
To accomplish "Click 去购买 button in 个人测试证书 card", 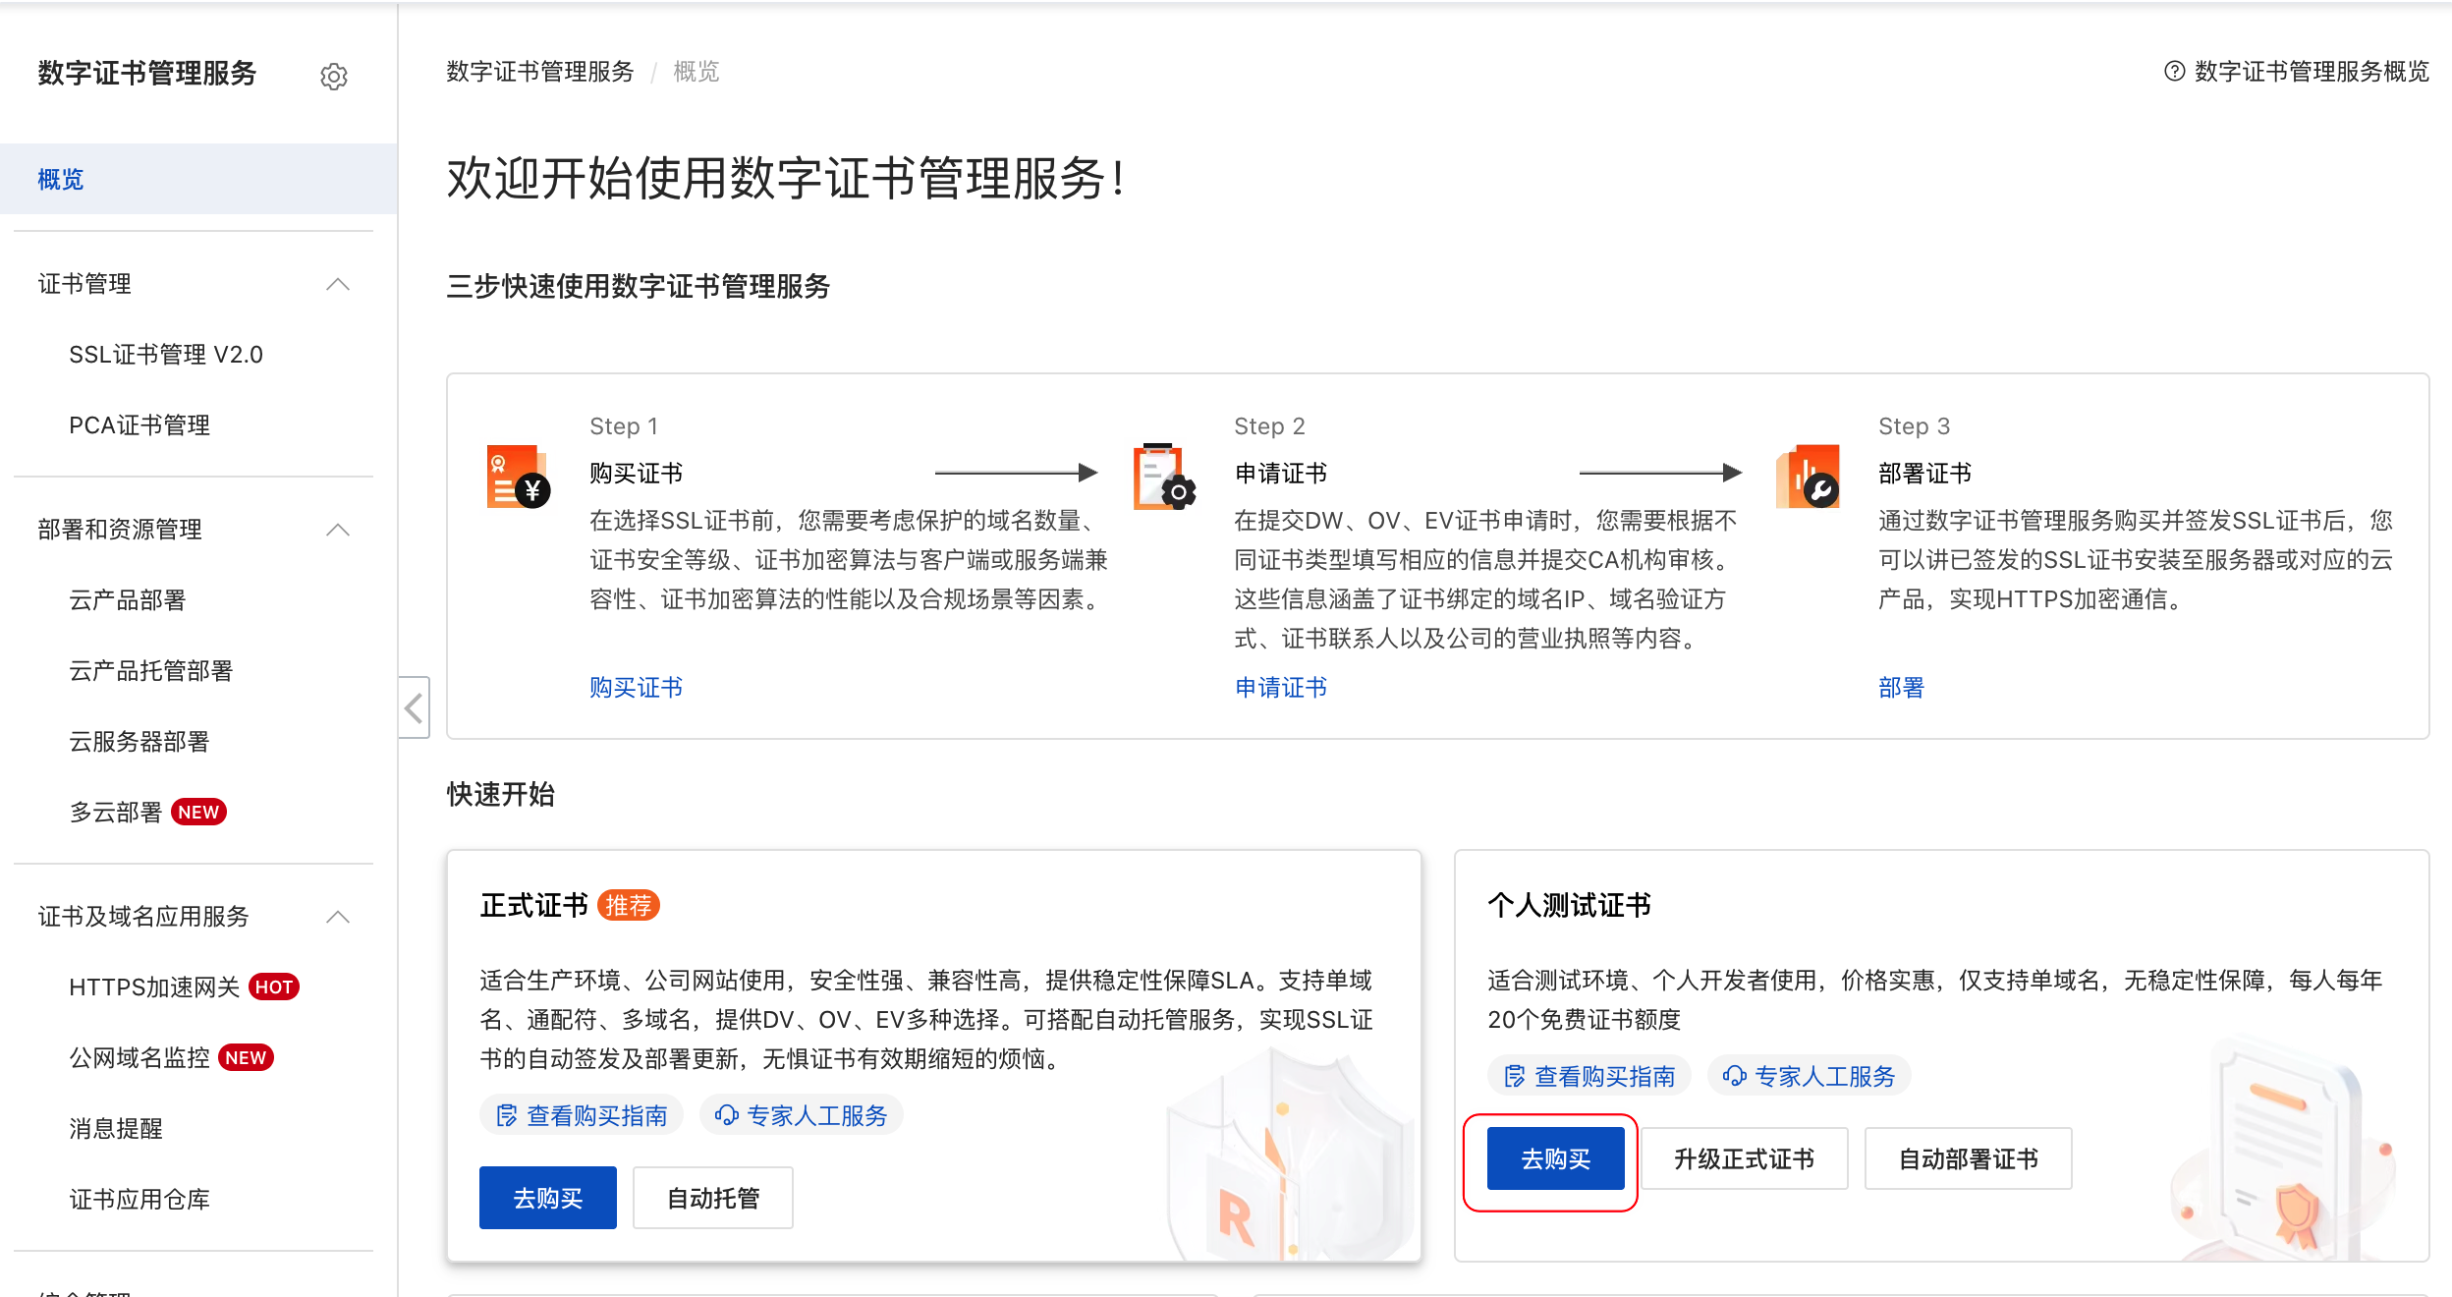I will point(1555,1159).
